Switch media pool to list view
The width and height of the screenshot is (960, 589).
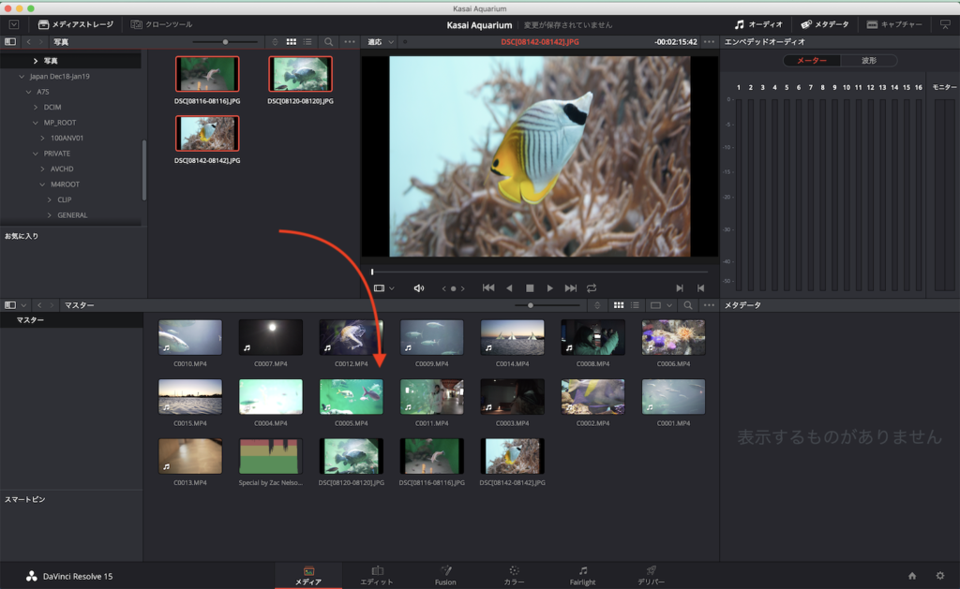coord(635,305)
